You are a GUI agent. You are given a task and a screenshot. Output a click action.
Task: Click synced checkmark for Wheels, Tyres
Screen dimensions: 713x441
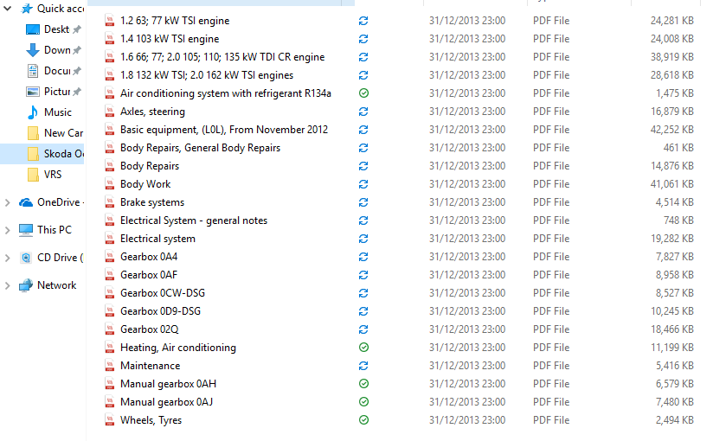click(363, 420)
